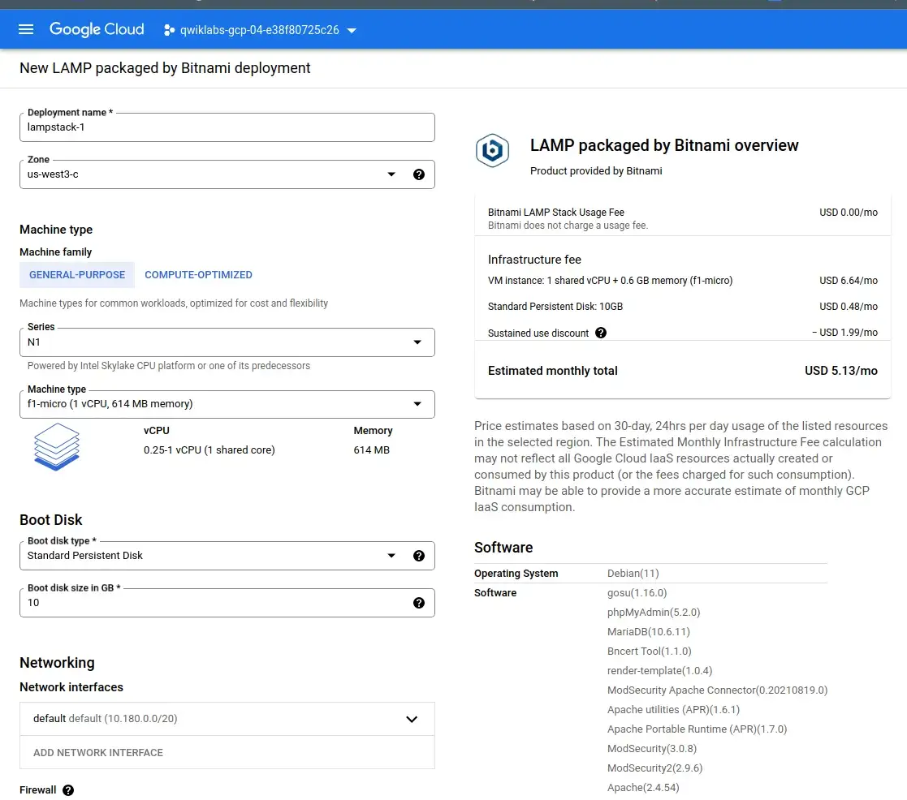
Task: Click the Bitnami usage fee USD 0.00/mo
Action: coord(849,212)
